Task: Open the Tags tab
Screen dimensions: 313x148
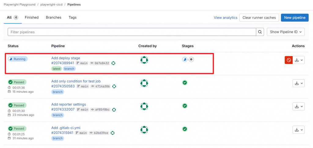Action: click(72, 17)
